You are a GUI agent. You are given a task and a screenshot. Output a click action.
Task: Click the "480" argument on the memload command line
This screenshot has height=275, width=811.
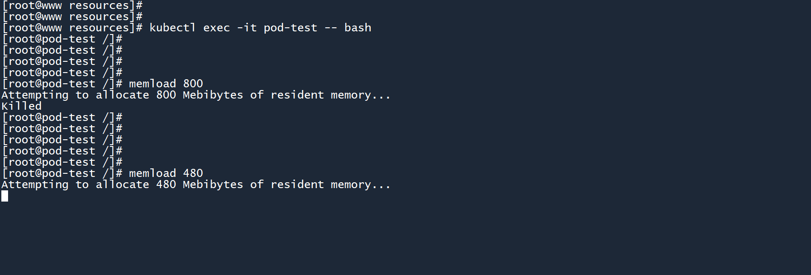coord(193,173)
